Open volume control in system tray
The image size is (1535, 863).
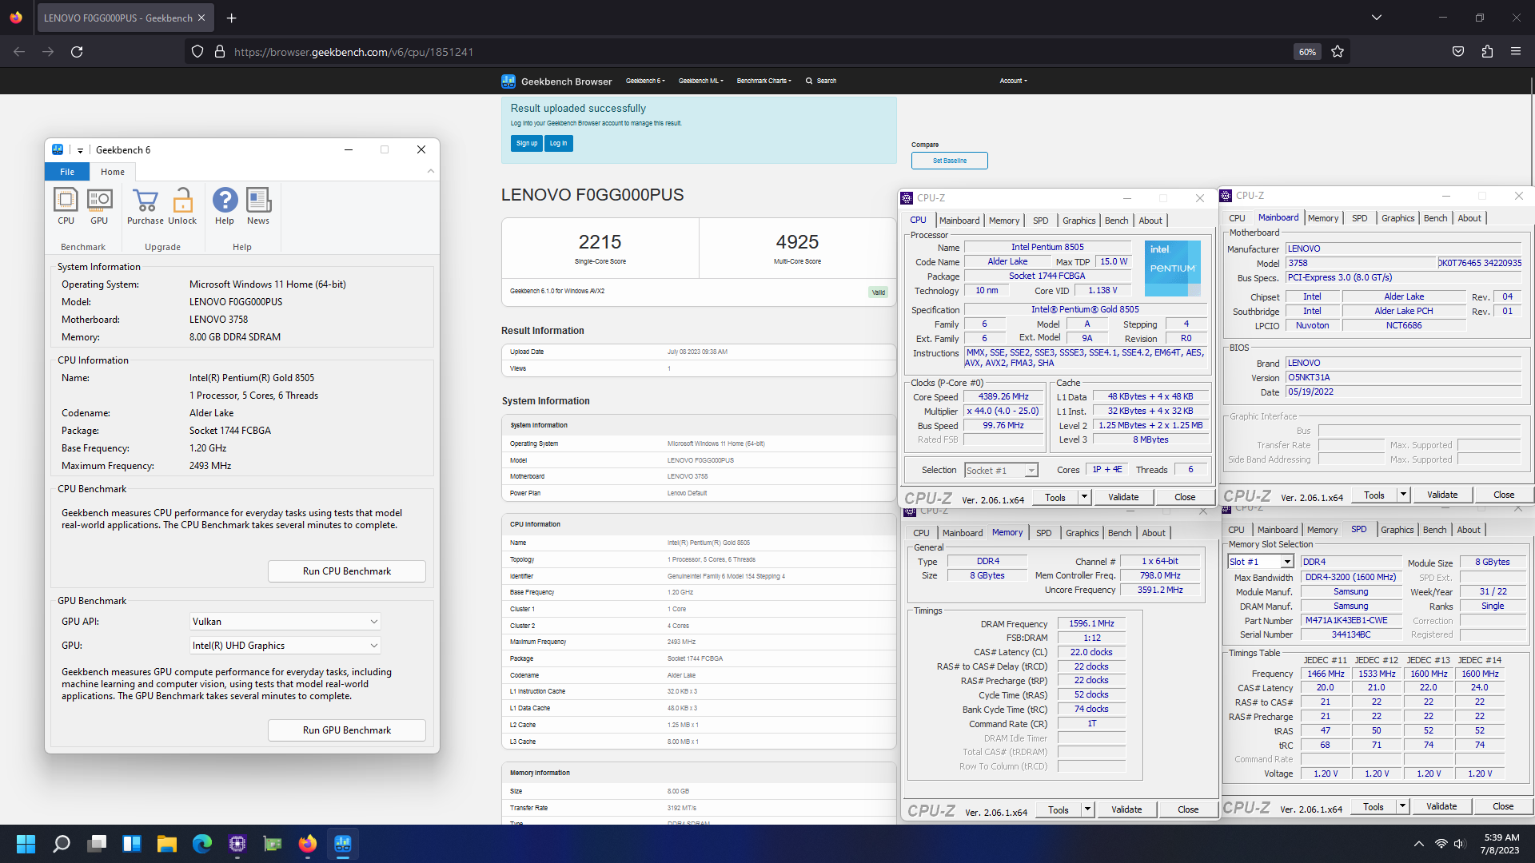(x=1459, y=844)
